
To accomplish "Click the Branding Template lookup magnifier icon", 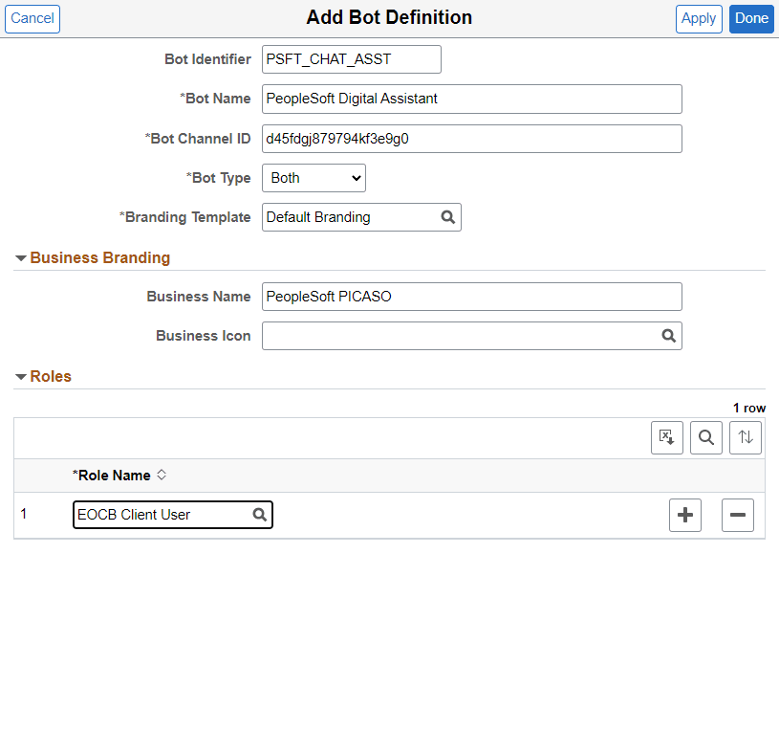I will click(x=447, y=217).
